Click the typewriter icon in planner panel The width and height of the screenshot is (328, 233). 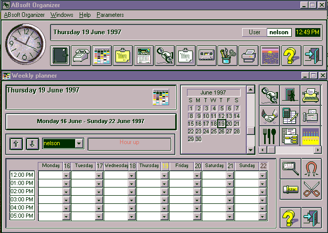coord(310,95)
